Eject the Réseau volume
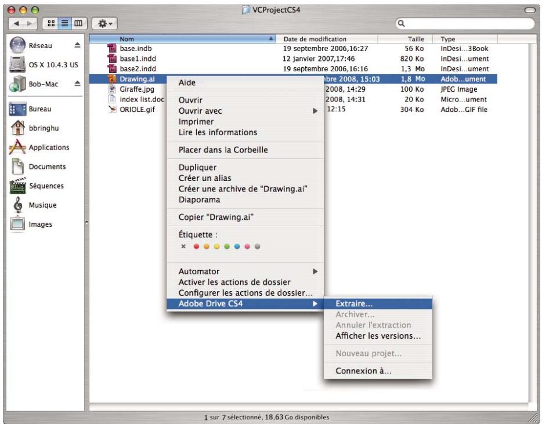Viewport: 542px width, 424px height. (x=77, y=45)
